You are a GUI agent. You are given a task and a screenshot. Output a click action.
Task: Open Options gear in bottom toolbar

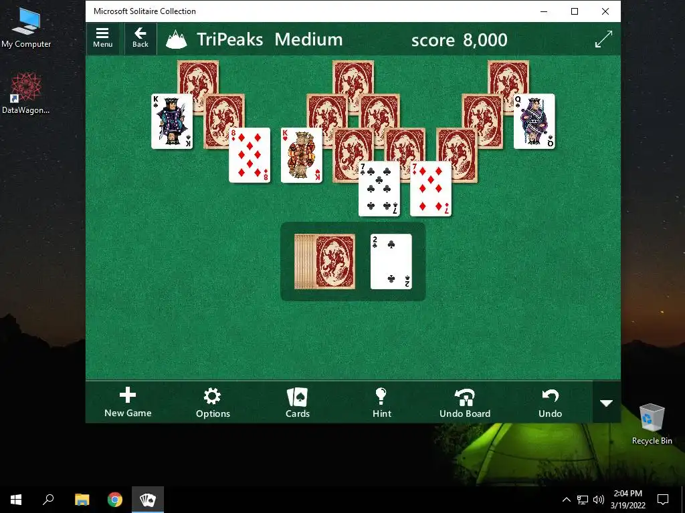pos(213,402)
